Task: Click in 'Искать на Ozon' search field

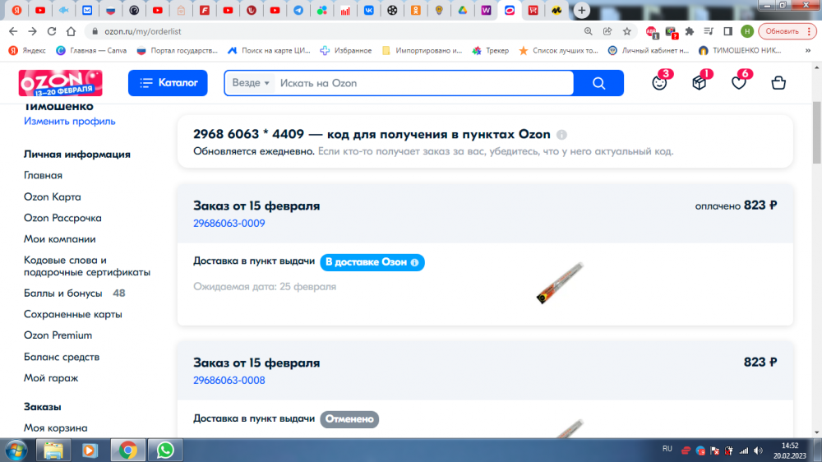Action: tap(423, 83)
